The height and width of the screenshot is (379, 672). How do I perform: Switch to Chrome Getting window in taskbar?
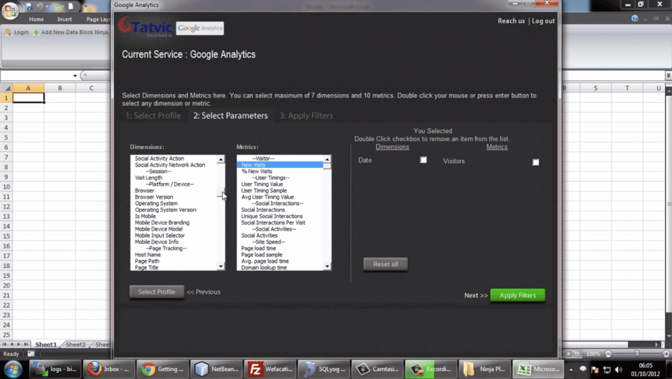click(162, 369)
